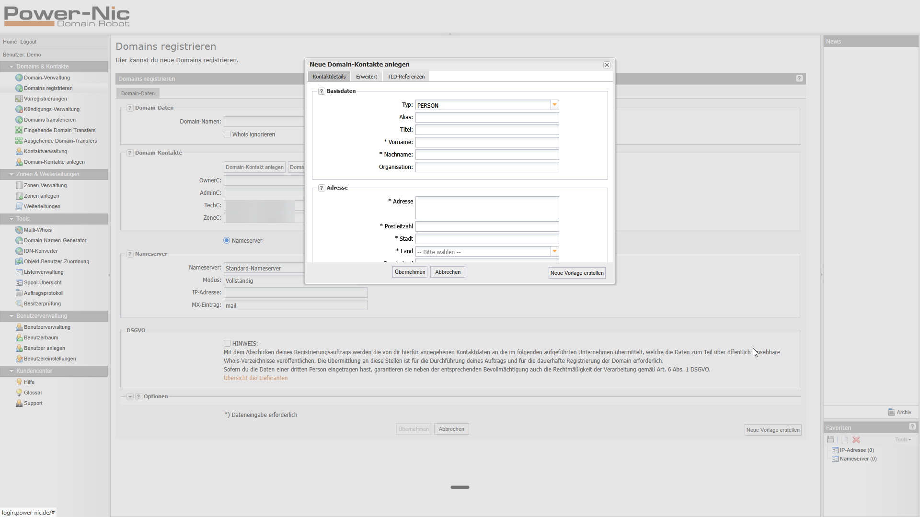The height and width of the screenshot is (517, 920).
Task: Collapse the Domains & Kontakte section
Action: point(11,67)
